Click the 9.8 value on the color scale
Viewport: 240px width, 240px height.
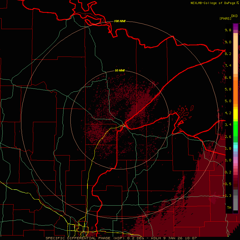click(x=228, y=30)
